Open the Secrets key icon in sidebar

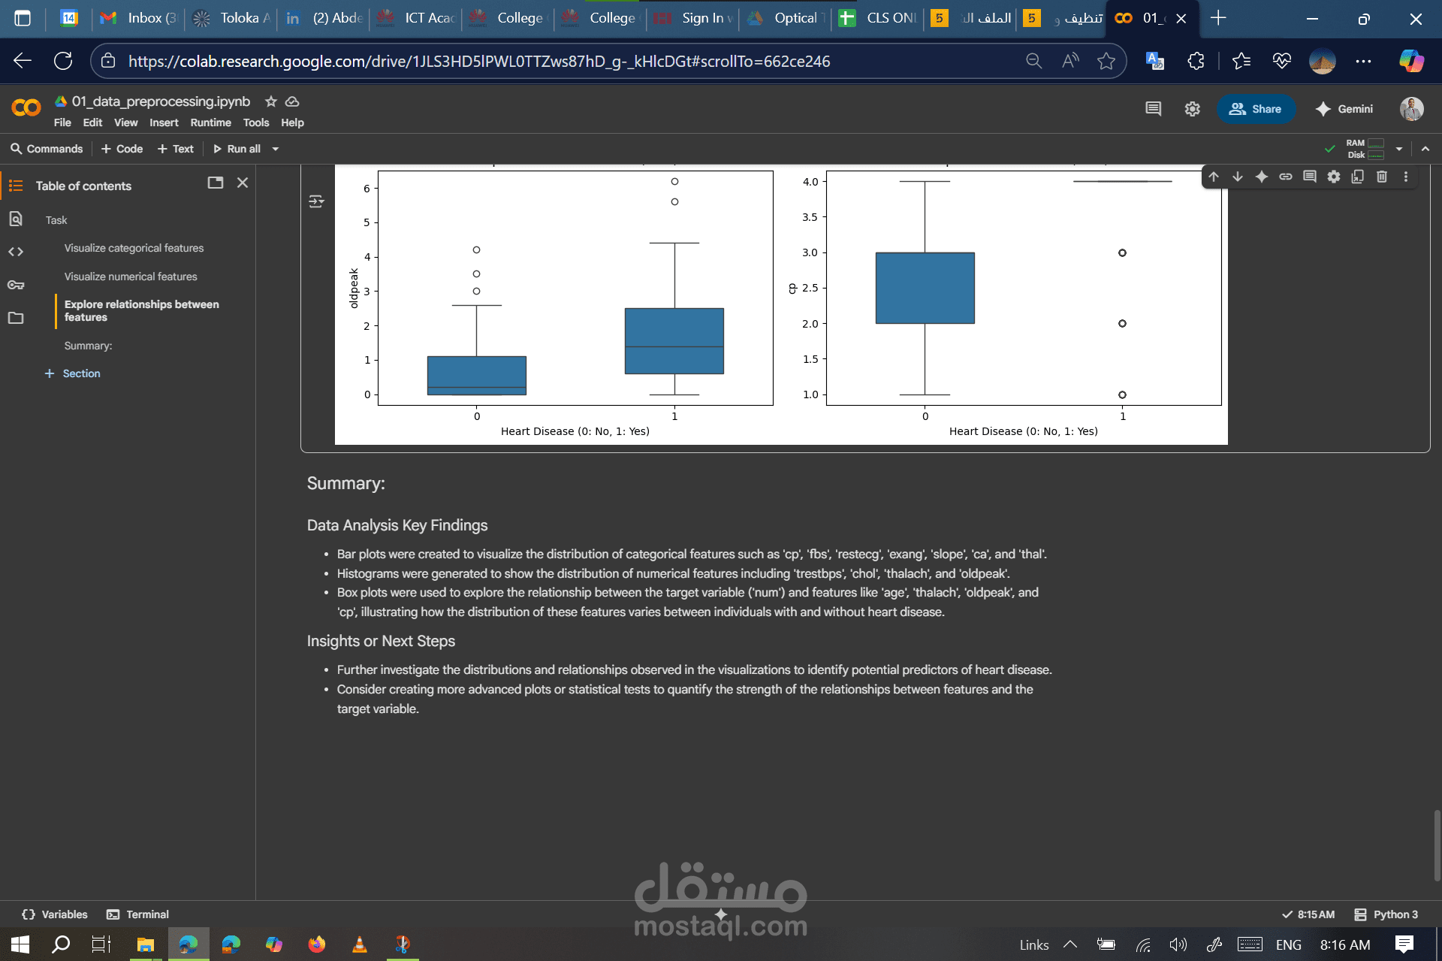coord(16,285)
